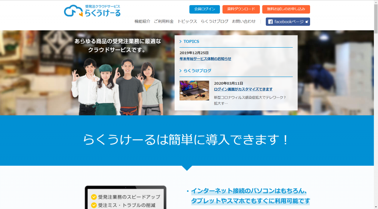Click the chevron beside TOPICS heading
Screen dimensions: 378x209
pyautogui.click(x=181, y=42)
